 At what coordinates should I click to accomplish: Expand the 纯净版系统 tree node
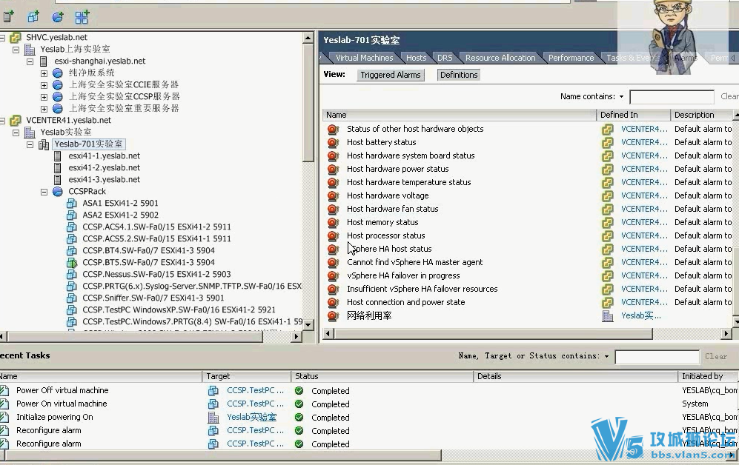click(43, 73)
